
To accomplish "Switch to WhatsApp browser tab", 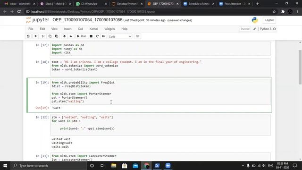I will pos(91,4).
